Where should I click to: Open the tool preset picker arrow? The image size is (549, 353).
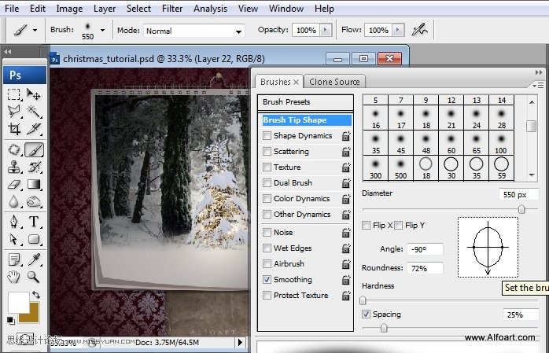point(35,30)
